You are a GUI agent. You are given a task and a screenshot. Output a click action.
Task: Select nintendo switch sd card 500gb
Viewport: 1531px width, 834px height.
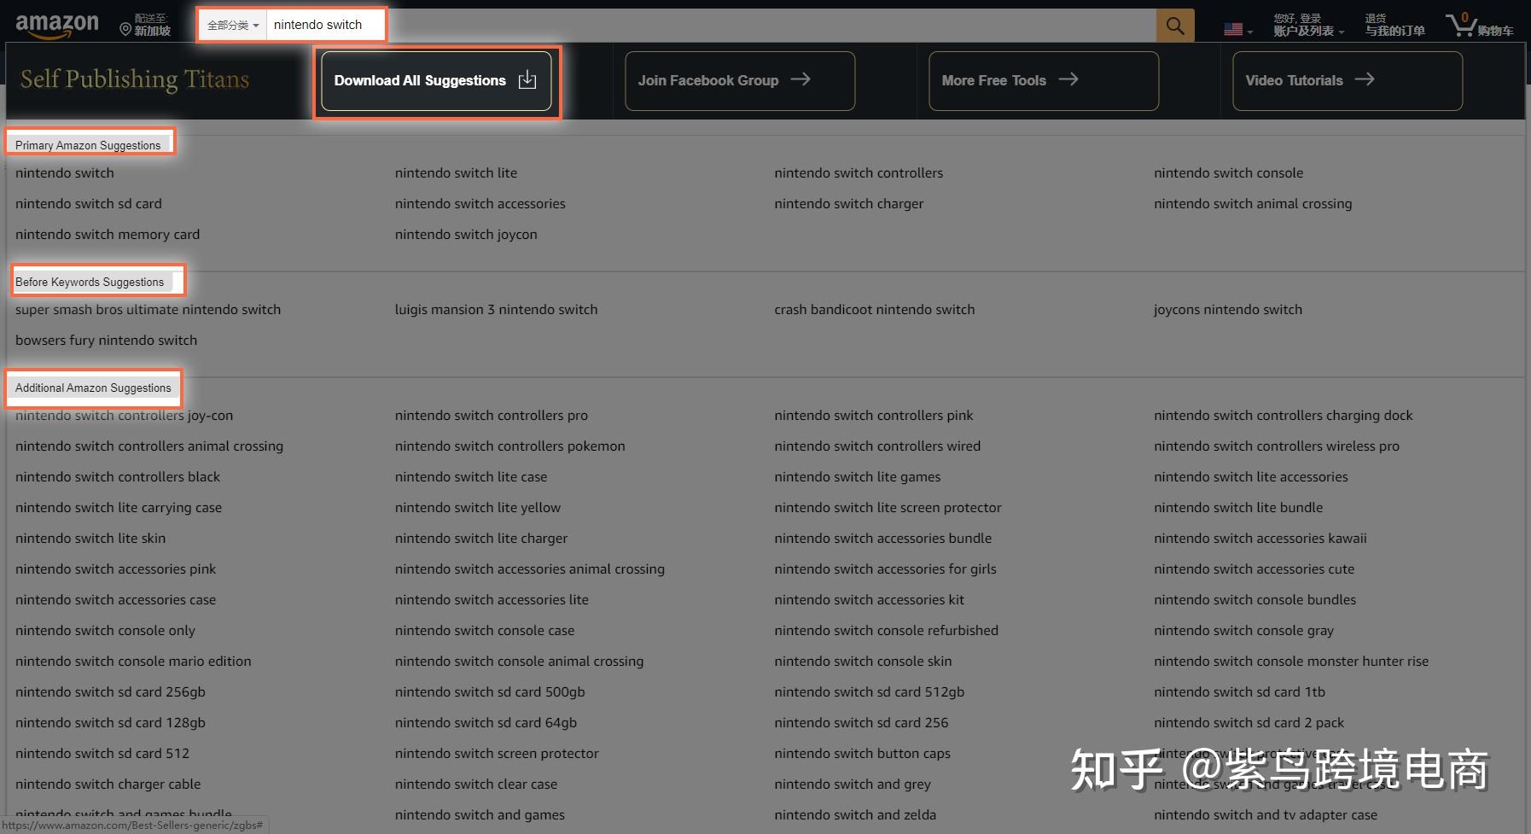[x=490, y=691]
